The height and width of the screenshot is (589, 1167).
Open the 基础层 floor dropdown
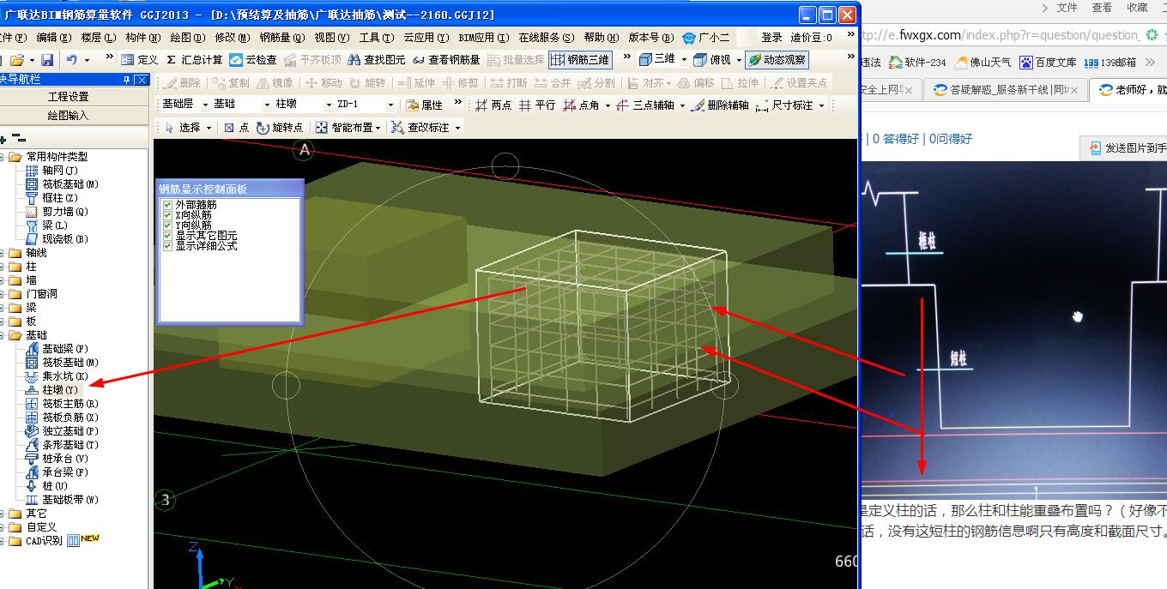point(207,105)
